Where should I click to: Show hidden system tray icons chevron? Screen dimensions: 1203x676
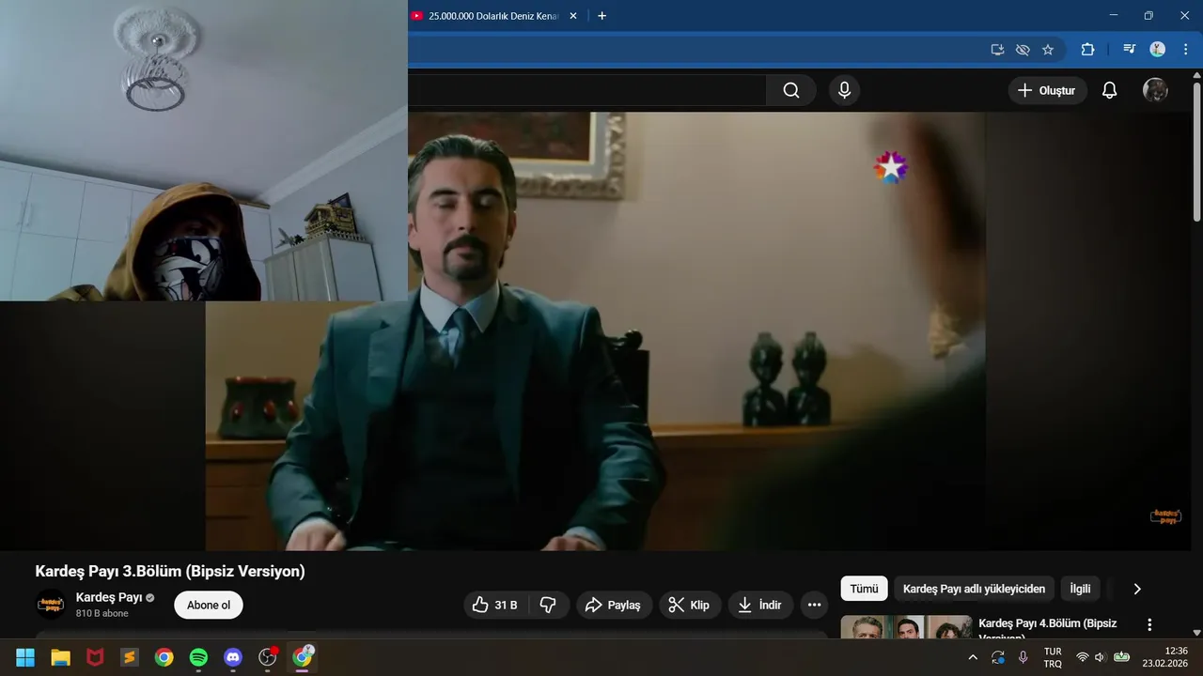coord(973,657)
